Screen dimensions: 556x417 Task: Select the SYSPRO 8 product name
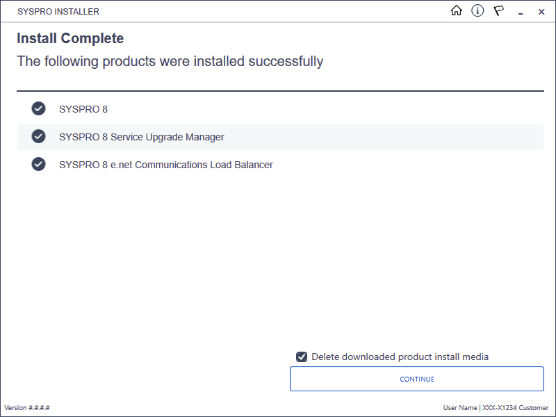pyautogui.click(x=83, y=109)
